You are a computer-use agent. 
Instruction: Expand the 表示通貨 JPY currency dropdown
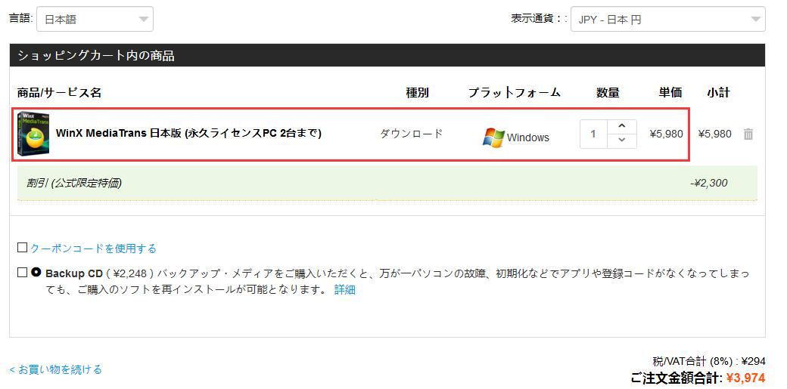[667, 20]
